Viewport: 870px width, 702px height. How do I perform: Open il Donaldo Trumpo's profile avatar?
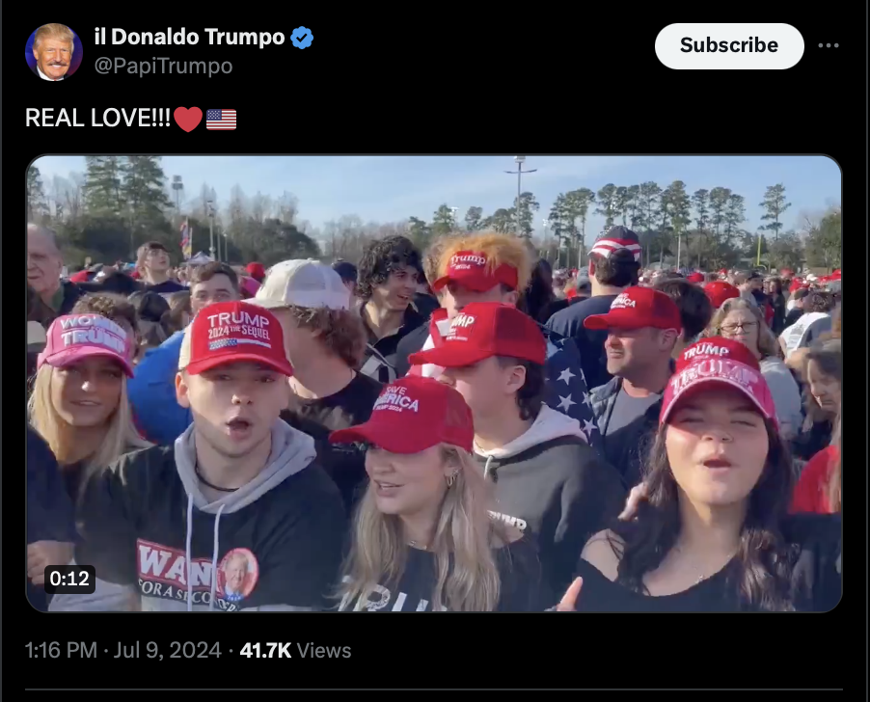pyautogui.click(x=54, y=51)
